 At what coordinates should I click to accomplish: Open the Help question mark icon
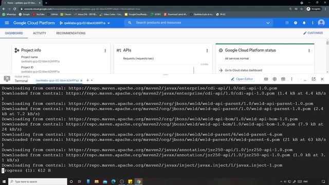tap(296, 23)
